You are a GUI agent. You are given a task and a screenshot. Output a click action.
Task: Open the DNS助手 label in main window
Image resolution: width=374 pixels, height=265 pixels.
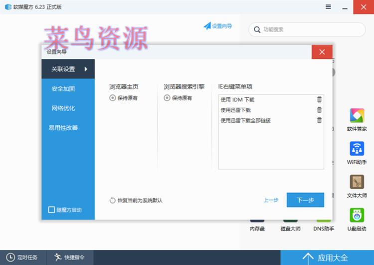pos(324,229)
